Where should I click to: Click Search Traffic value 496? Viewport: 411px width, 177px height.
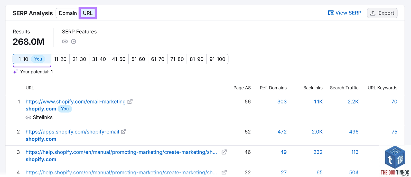pos(354,132)
